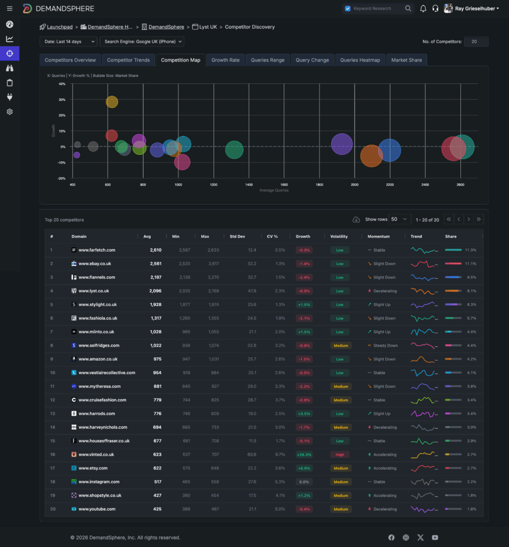Expand the Search Engine Google UK dropdown
This screenshot has height=547, width=509.
tap(142, 42)
